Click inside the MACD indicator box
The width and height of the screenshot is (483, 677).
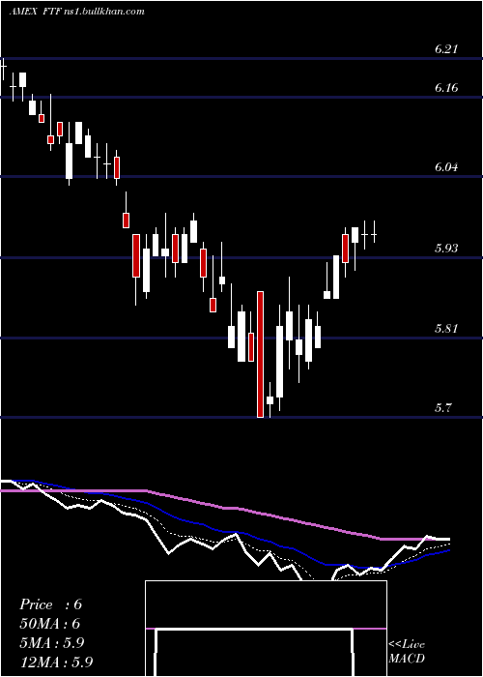[266, 629]
